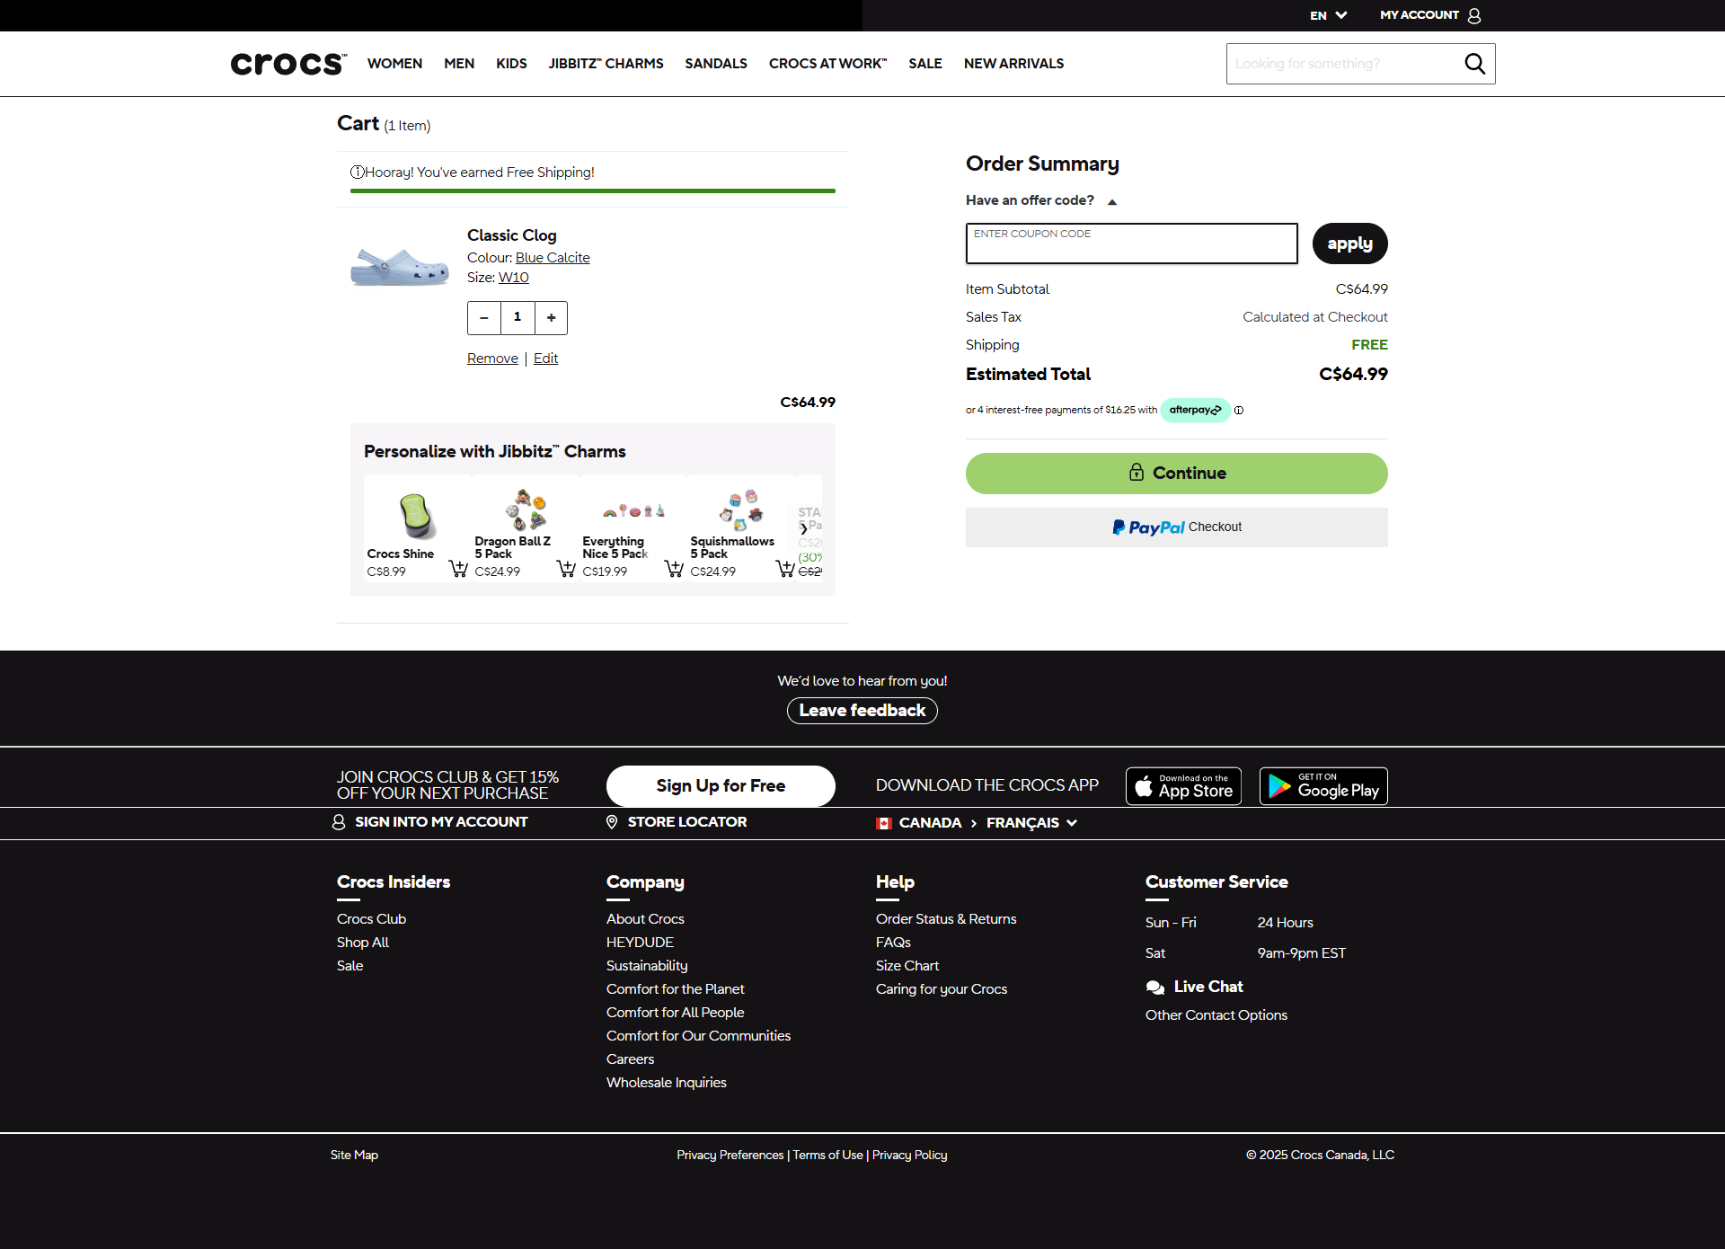This screenshot has width=1725, height=1249.
Task: Open the Size Chart link
Action: click(x=907, y=966)
